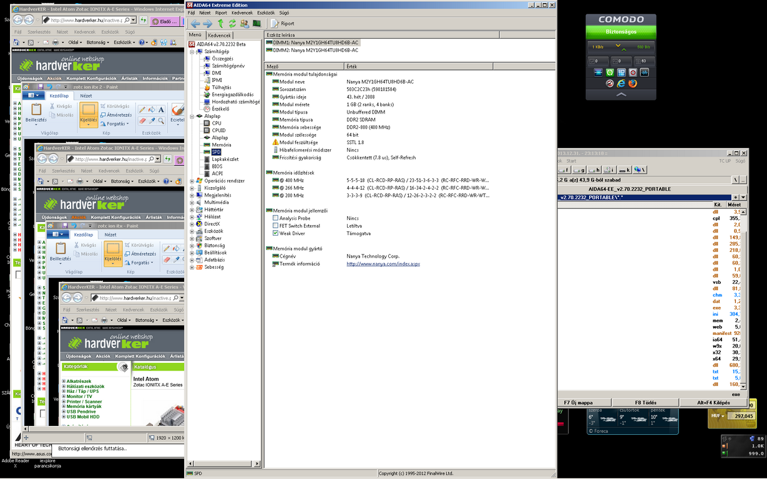Click the Érték column header
Screen dimensions: 767x479
(x=418, y=66)
